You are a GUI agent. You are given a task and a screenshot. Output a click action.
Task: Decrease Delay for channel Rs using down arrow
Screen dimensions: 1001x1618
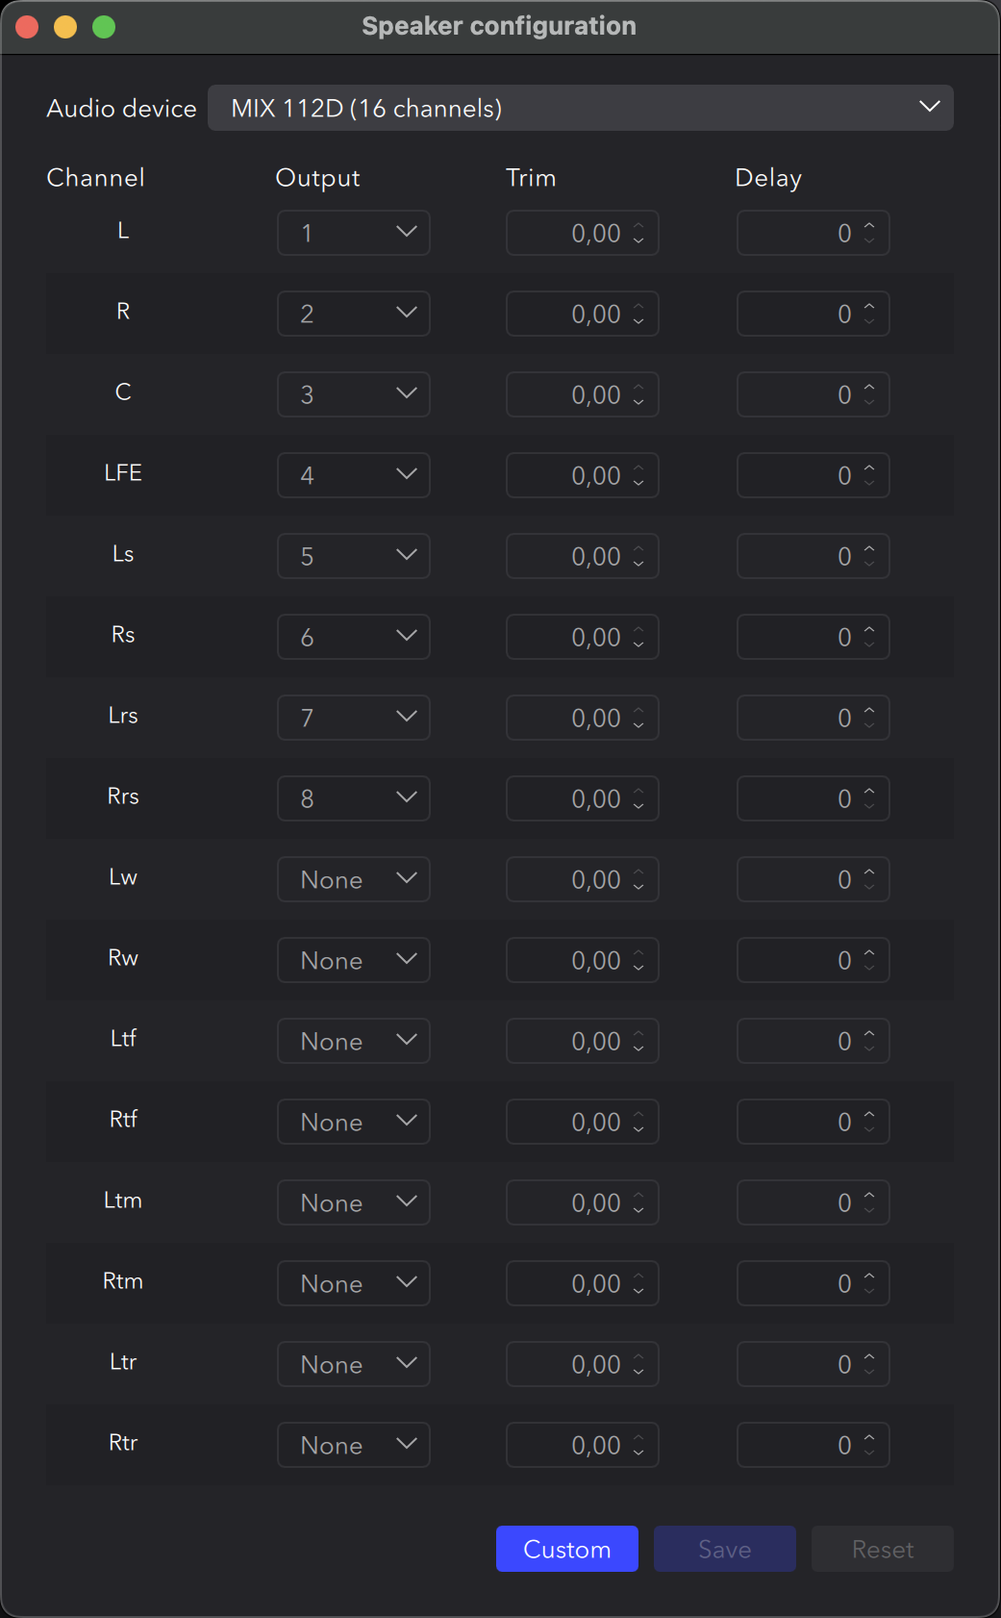[x=869, y=644]
